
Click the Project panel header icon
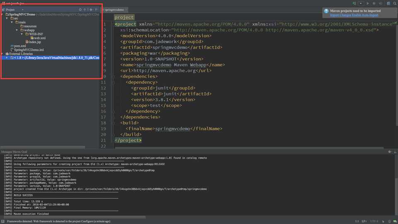click(x=4, y=10)
